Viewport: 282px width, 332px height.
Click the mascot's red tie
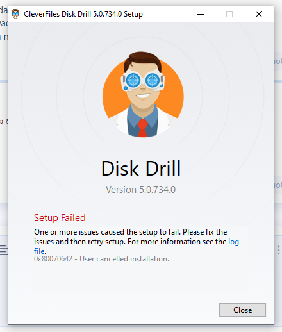[x=142, y=128]
